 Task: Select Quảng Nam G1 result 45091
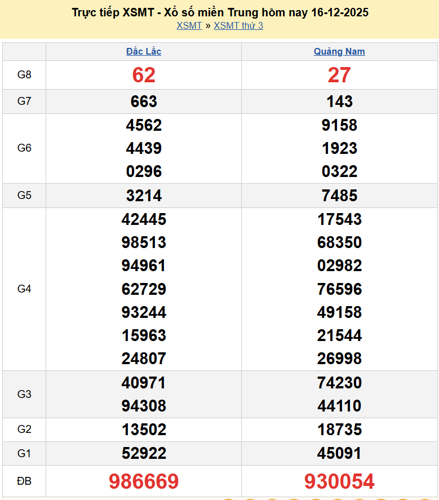(339, 453)
